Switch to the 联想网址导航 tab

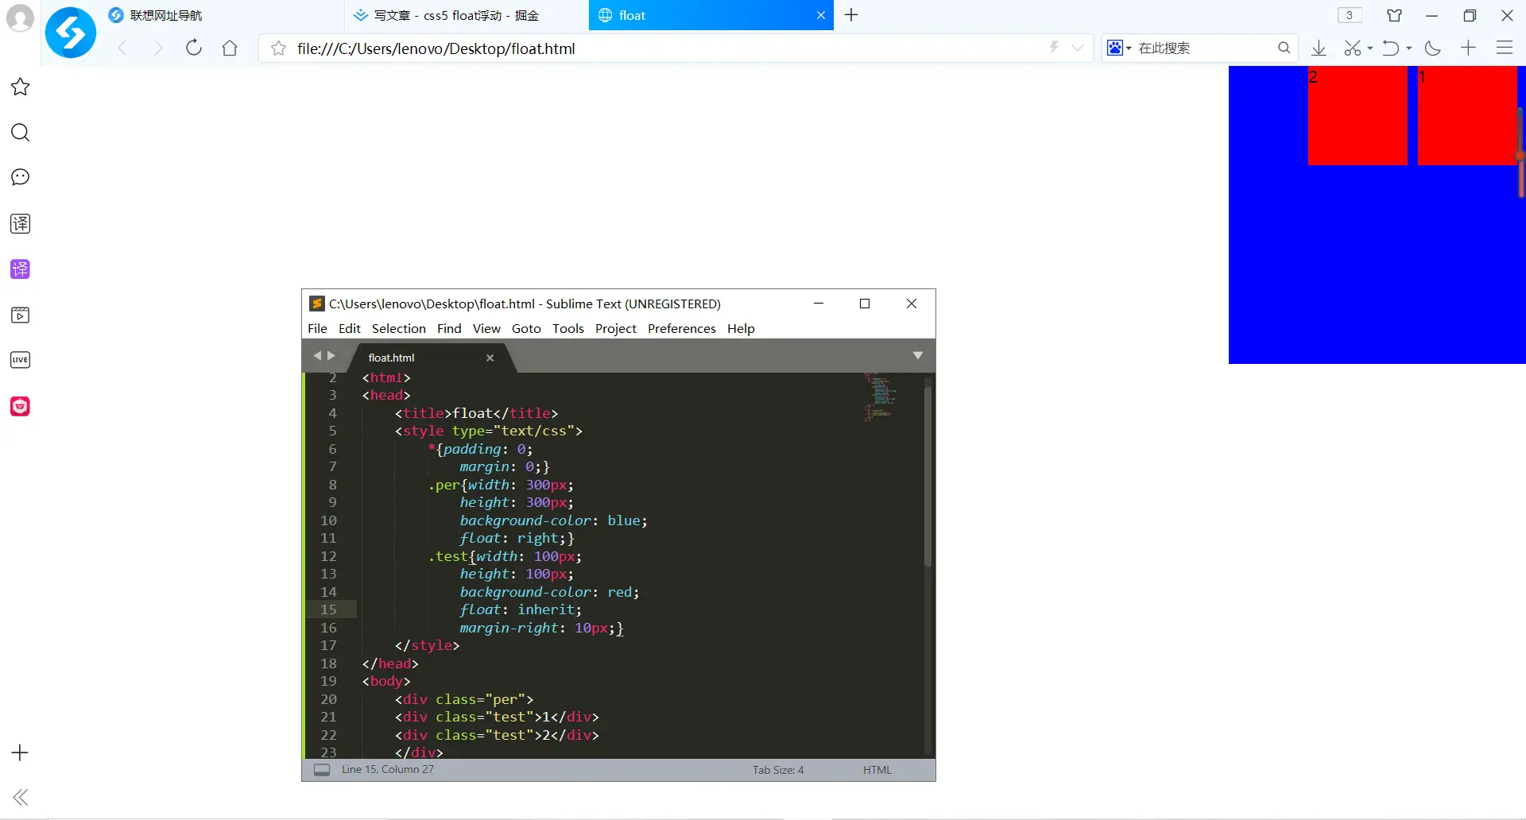(x=221, y=15)
